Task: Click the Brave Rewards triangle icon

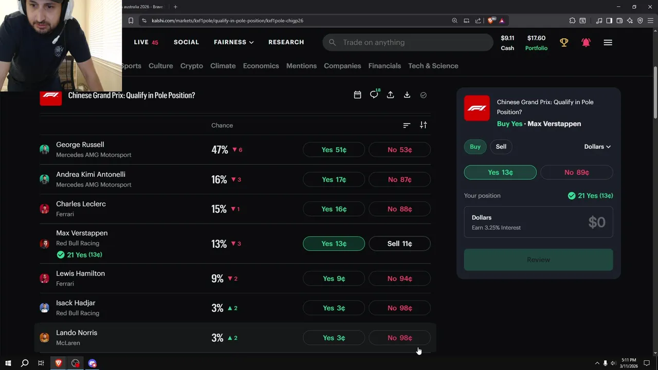Action: [501, 21]
